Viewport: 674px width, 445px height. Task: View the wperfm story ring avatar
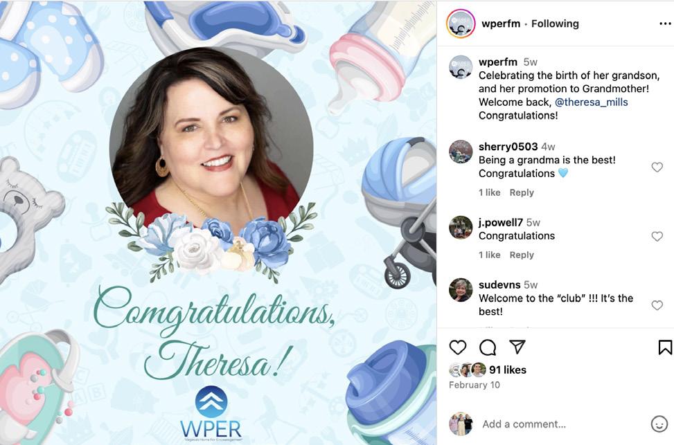pos(461,24)
